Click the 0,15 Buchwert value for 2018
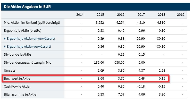The image size is (190, 102). tap(162, 78)
